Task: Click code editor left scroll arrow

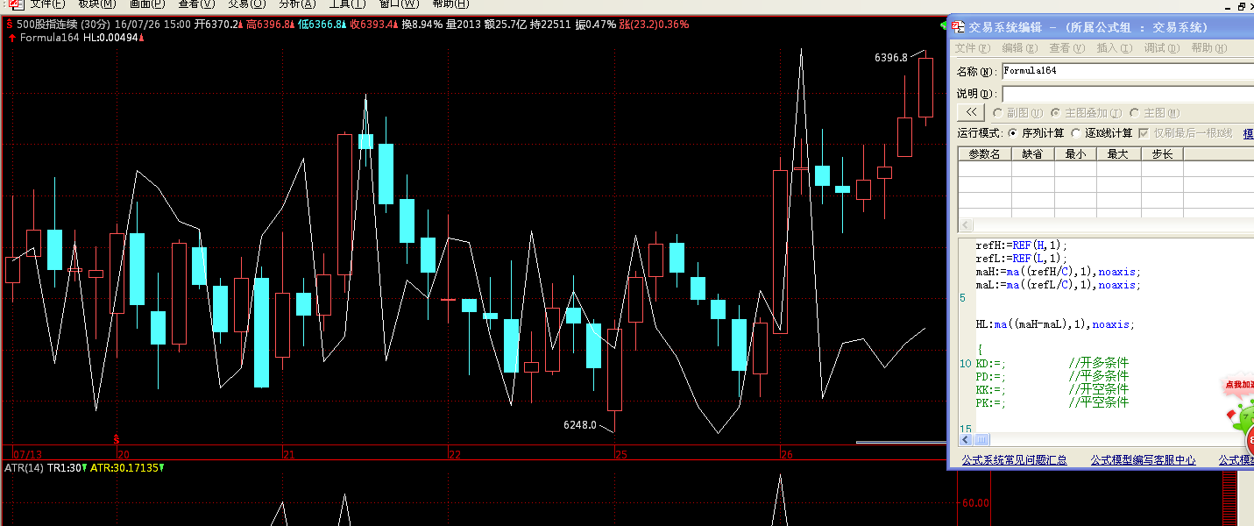Action: pyautogui.click(x=965, y=439)
